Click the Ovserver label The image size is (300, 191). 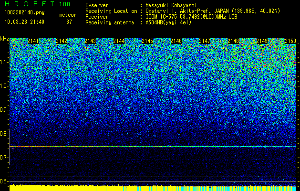97,6
